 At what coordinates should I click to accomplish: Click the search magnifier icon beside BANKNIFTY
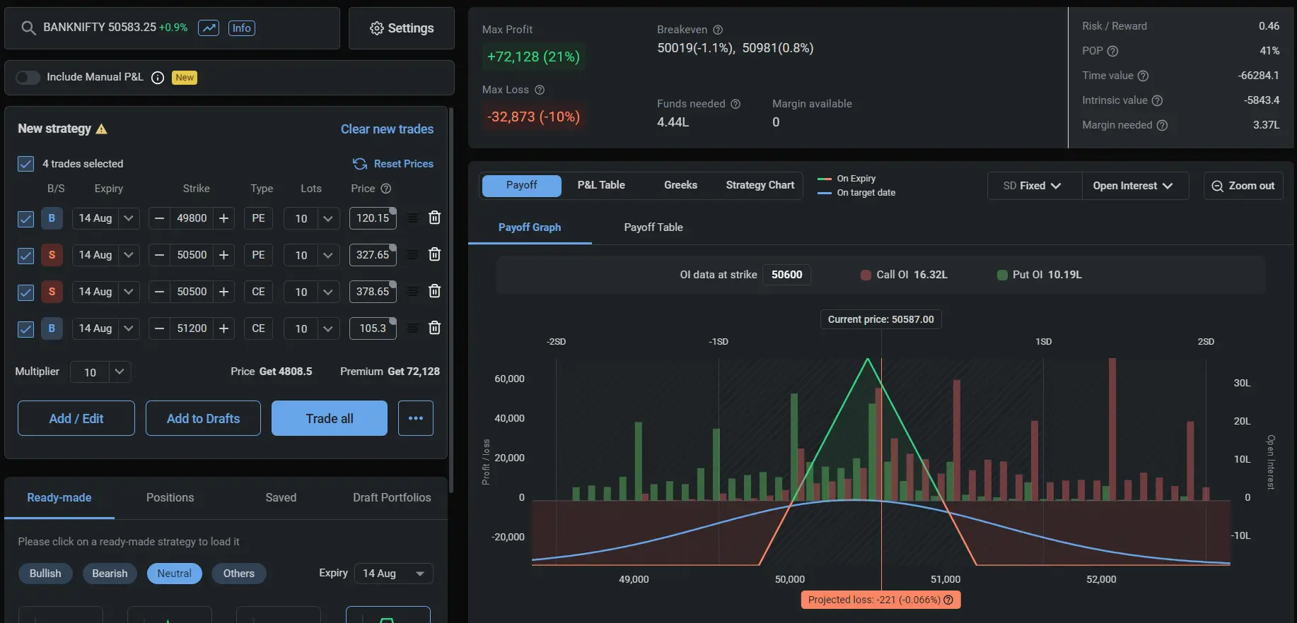tap(28, 28)
